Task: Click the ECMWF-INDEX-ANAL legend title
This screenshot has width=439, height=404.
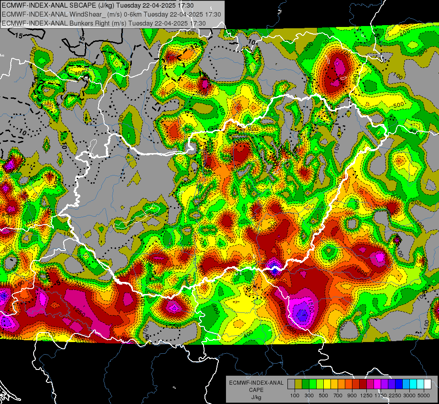Action: point(256,383)
